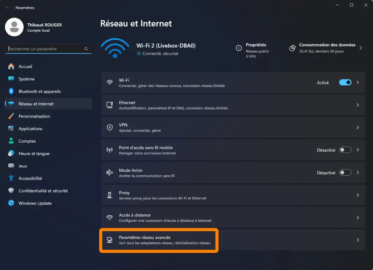Open Propriétés of the Wi-Fi network
This screenshot has height=270, width=373.
click(x=253, y=50)
